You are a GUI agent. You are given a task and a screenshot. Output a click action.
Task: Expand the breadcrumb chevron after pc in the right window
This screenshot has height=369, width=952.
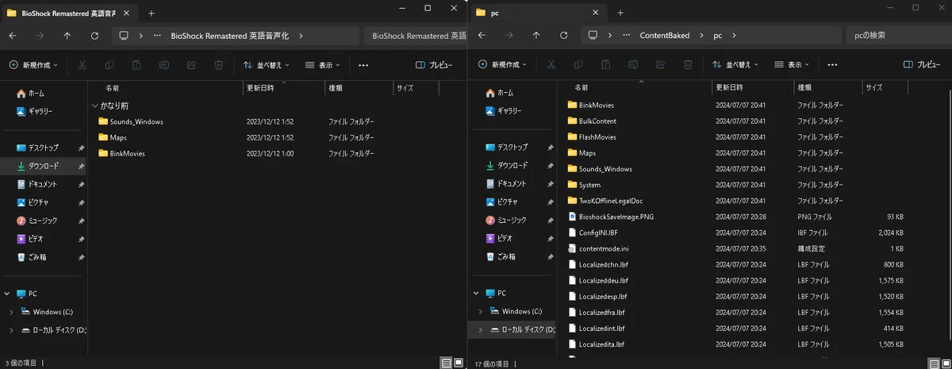pos(735,36)
